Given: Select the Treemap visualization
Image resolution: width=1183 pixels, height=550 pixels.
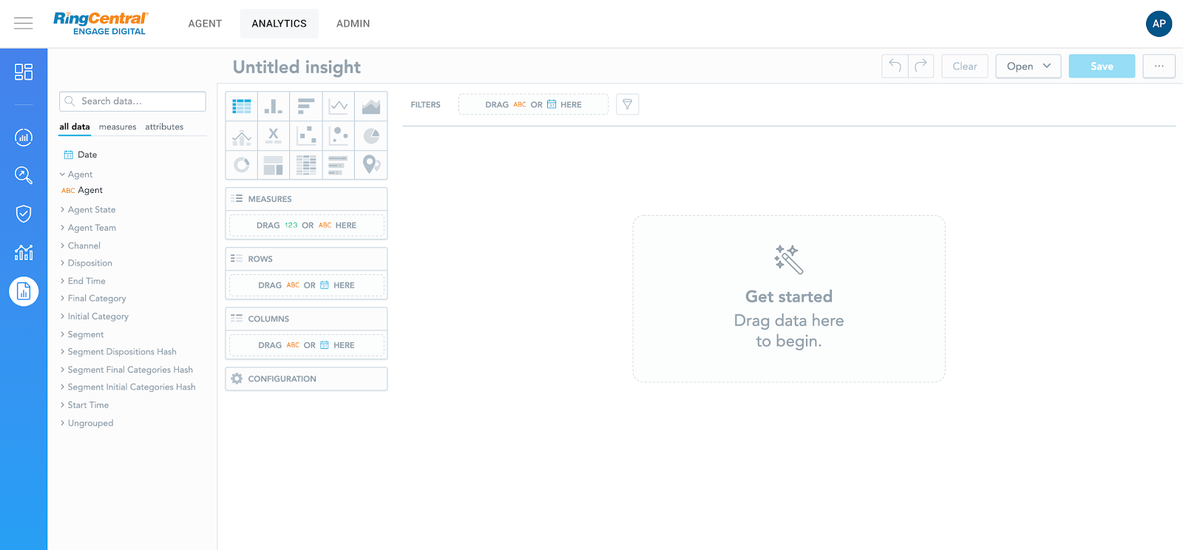Looking at the screenshot, I should [x=274, y=165].
